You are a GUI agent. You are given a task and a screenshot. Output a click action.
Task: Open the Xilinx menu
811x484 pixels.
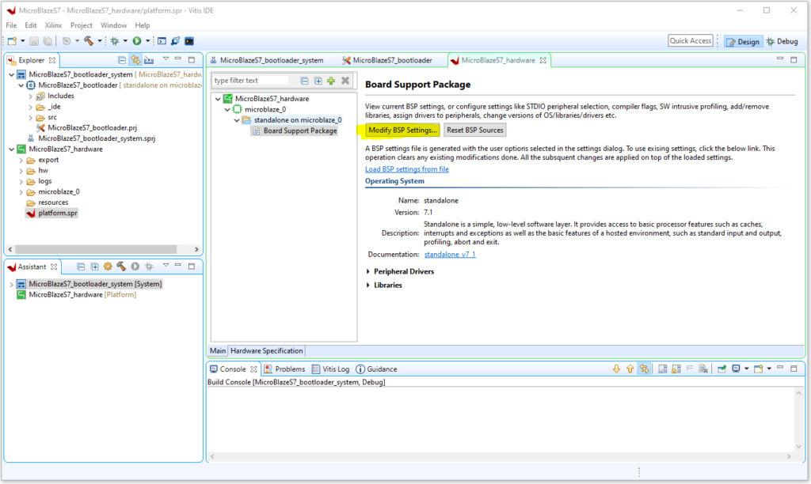coord(53,25)
